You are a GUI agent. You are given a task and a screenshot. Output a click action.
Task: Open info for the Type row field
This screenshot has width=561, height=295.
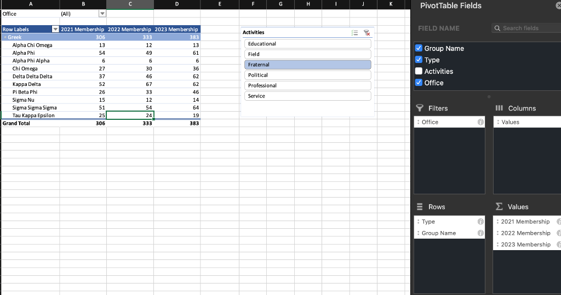click(x=480, y=222)
